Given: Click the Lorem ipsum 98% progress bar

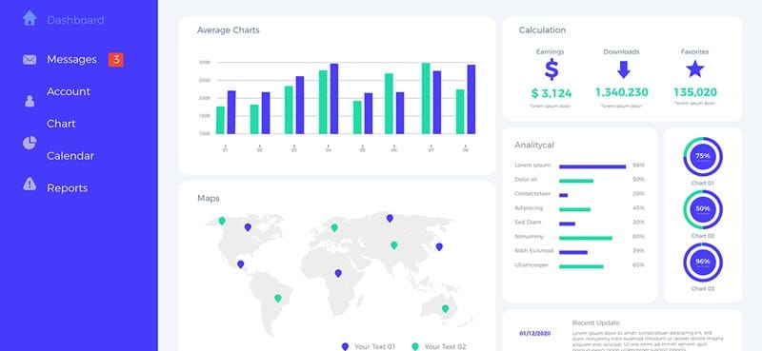Looking at the screenshot, I should pyautogui.click(x=592, y=166).
